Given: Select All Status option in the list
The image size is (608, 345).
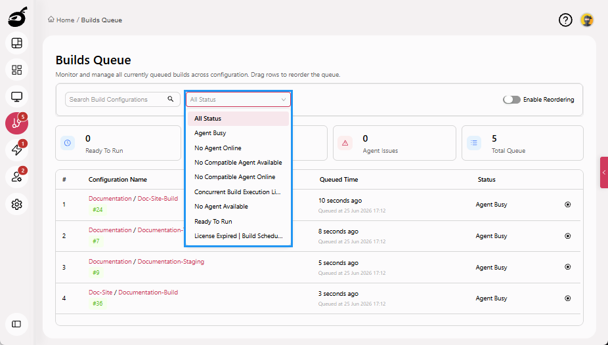Looking at the screenshot, I should [x=238, y=119].
